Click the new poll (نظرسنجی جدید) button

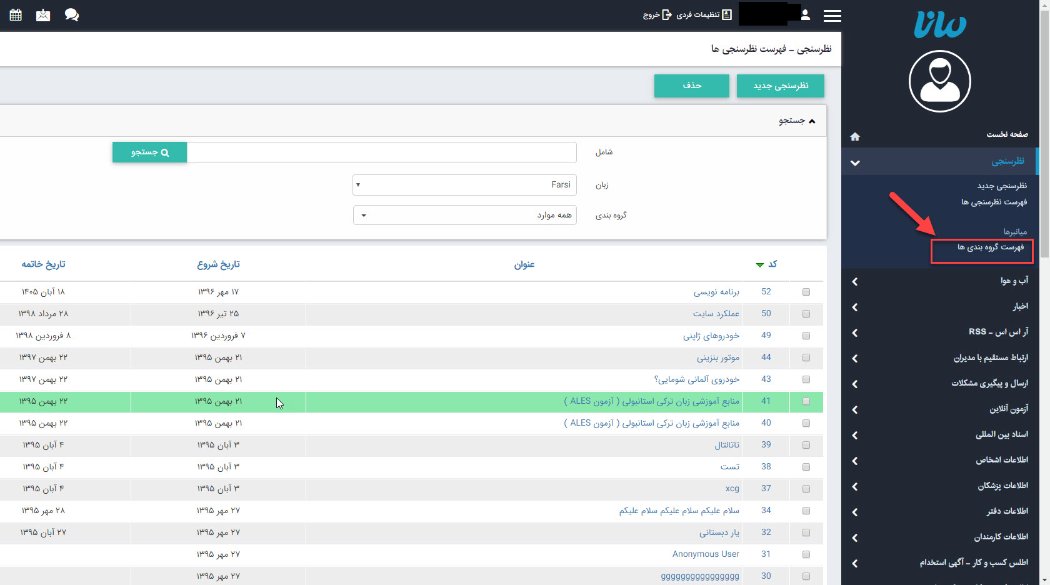pyautogui.click(x=780, y=86)
